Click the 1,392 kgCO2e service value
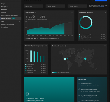Viewport: 110px width, 102px height. point(103,35)
